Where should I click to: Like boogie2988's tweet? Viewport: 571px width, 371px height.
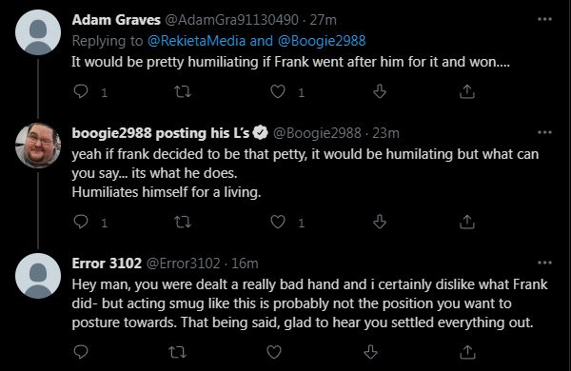(x=278, y=222)
